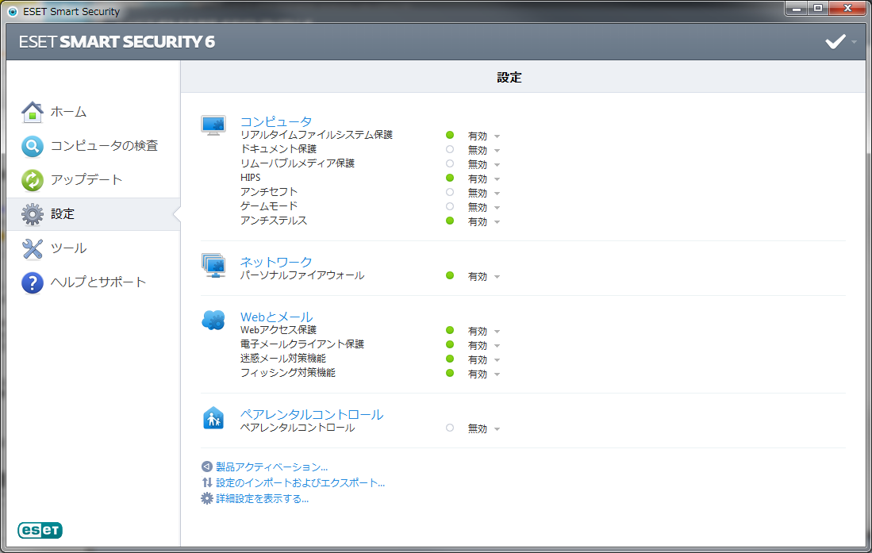Click the Home house icon in sidebar
The height and width of the screenshot is (553, 872).
33,112
